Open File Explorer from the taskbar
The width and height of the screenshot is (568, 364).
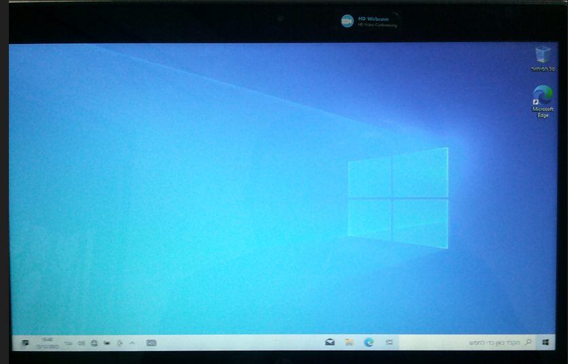[349, 343]
